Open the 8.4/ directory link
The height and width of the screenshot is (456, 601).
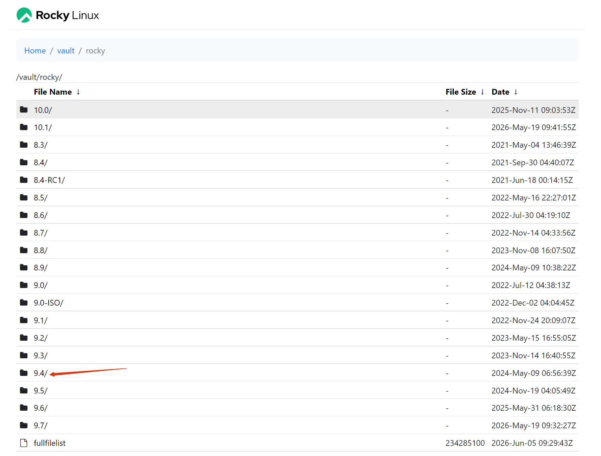coord(41,163)
